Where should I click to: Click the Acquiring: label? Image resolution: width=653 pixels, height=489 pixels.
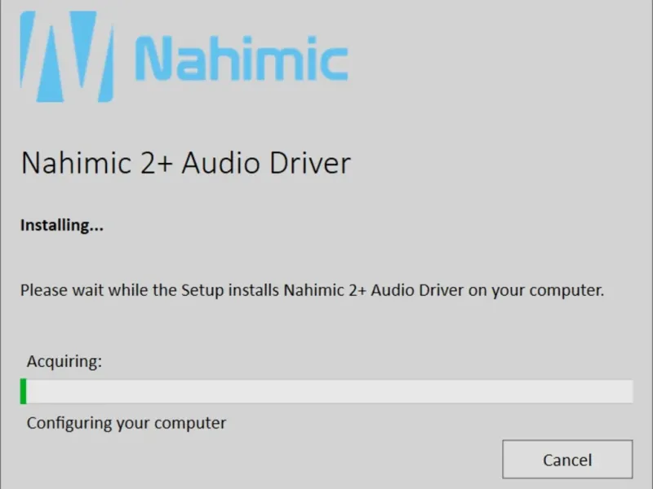pyautogui.click(x=64, y=361)
